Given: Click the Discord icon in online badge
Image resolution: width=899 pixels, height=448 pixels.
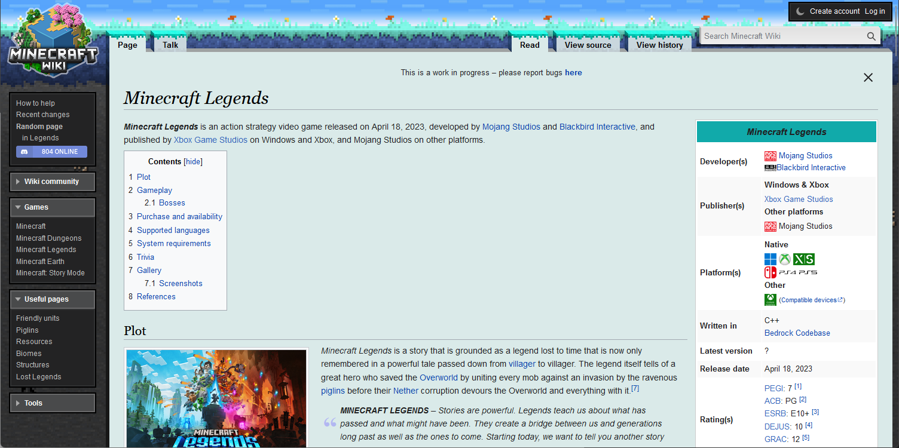Looking at the screenshot, I should pyautogui.click(x=25, y=152).
